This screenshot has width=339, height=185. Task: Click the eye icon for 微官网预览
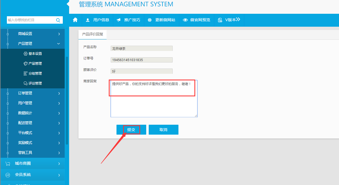185,20
